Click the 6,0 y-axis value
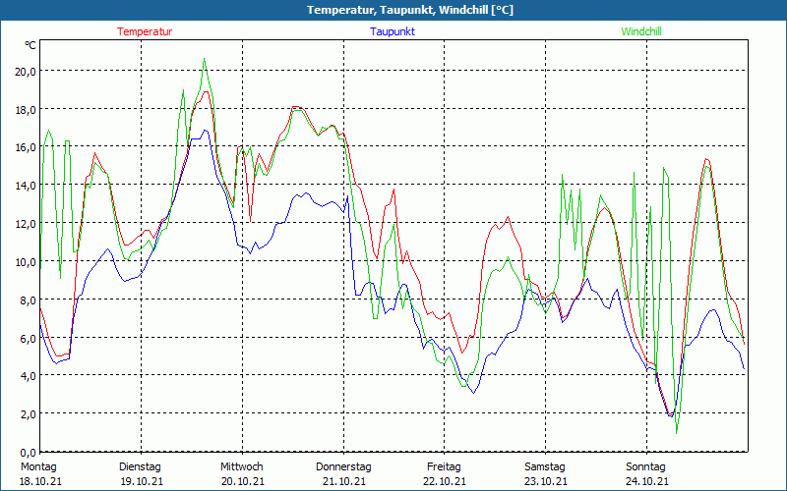Image resolution: width=787 pixels, height=491 pixels. (x=28, y=338)
